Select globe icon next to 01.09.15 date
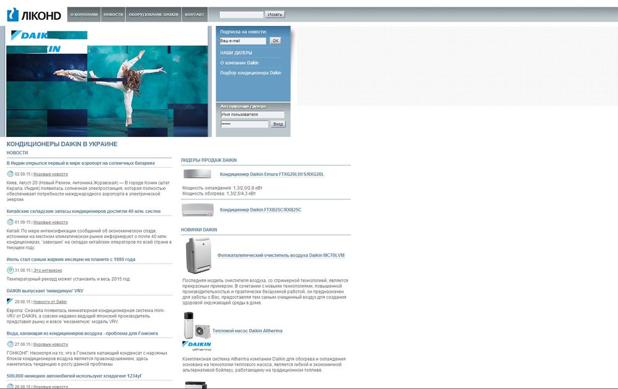 pos(11,222)
